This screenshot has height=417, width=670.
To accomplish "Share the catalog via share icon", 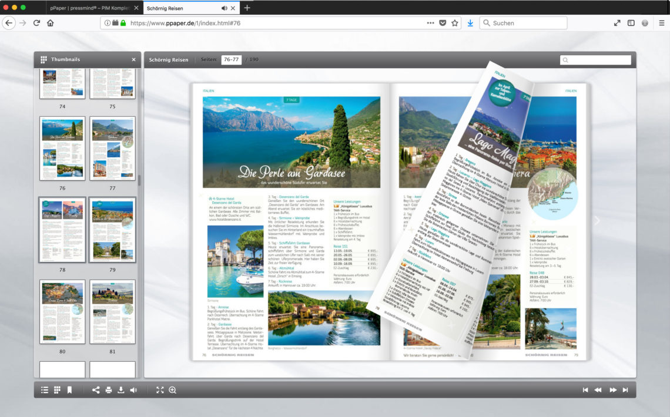I will click(x=96, y=390).
